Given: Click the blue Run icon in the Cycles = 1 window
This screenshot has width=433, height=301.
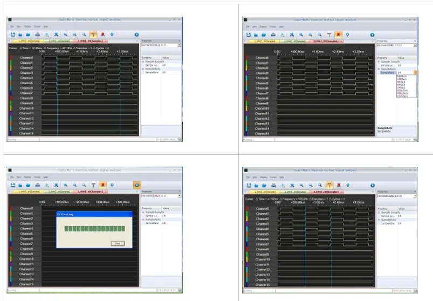Looking at the screenshot, I should click(x=373, y=186).
